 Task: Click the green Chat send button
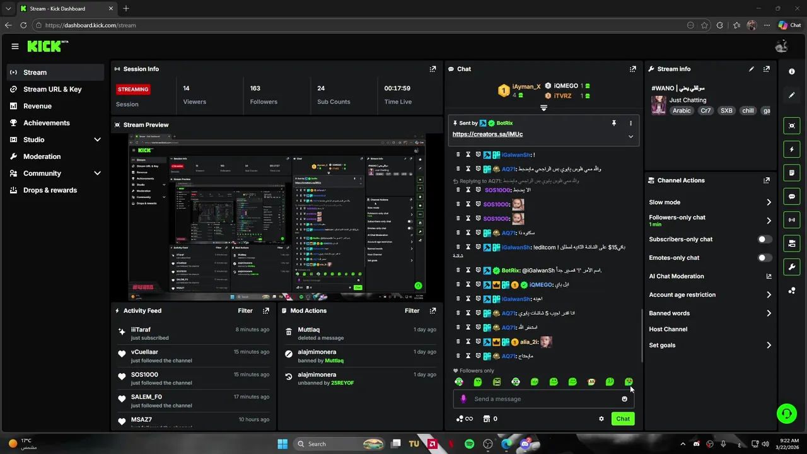coord(623,419)
